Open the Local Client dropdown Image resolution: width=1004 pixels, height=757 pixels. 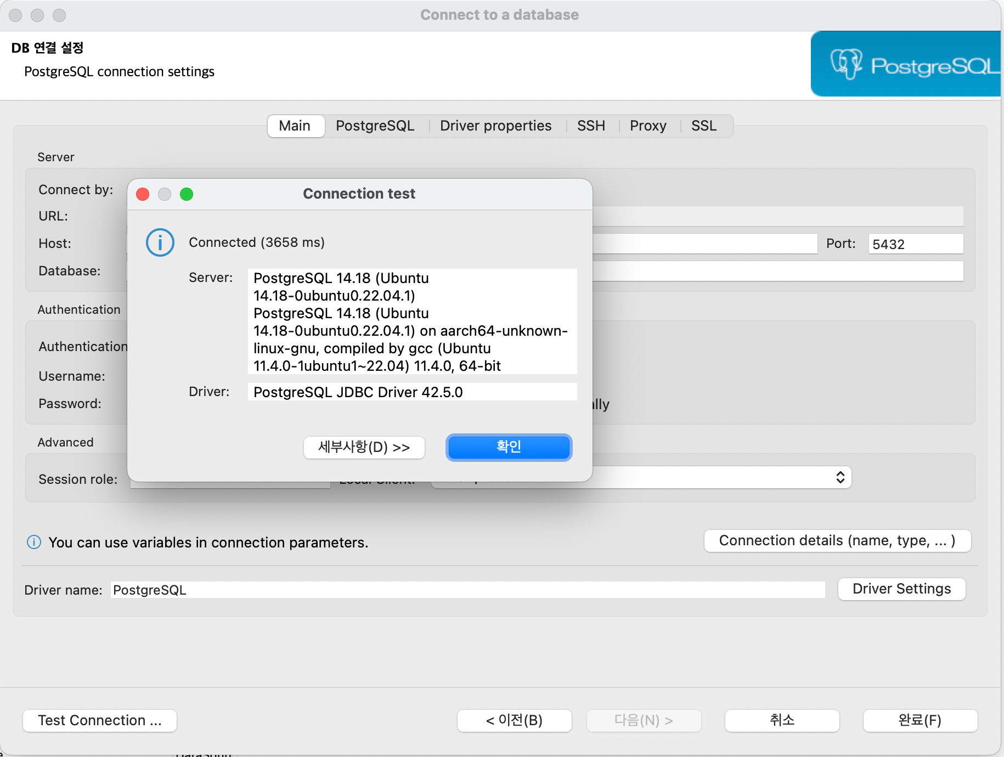pyautogui.click(x=721, y=477)
